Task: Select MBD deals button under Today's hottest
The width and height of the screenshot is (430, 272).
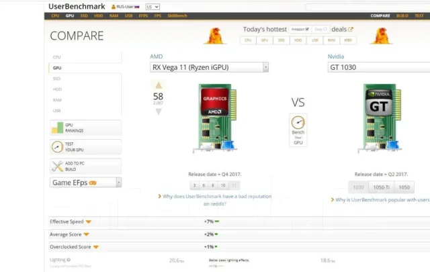Action: 348,40
